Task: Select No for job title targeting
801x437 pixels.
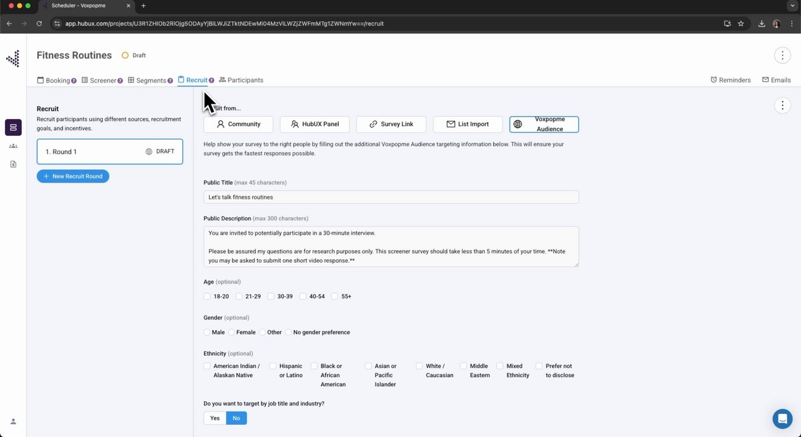Action: (x=236, y=418)
